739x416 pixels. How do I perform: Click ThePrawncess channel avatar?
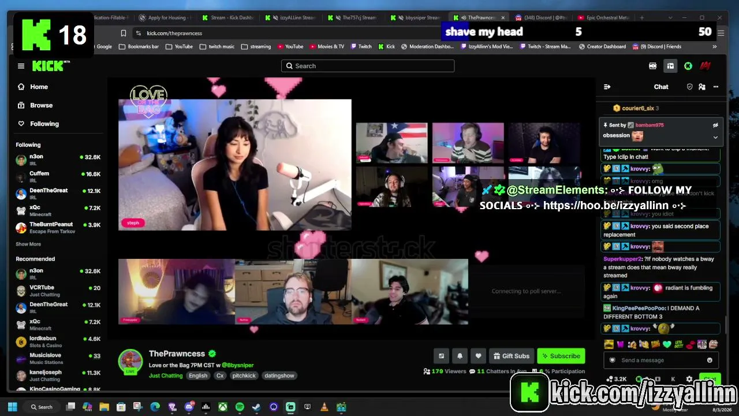[130, 361]
